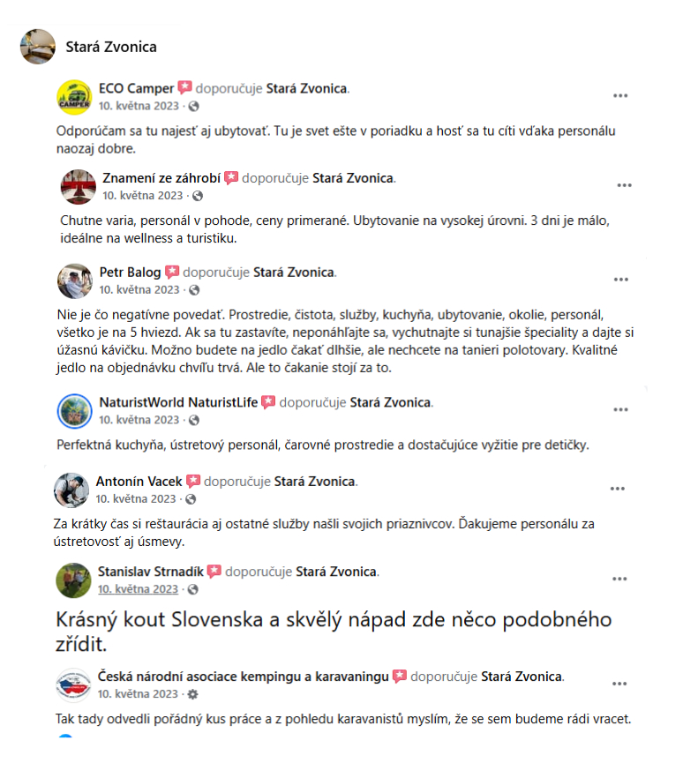Viewport: 683px width, 763px height.
Task: Click recommendation badge next to Petr Balog
Action: click(x=172, y=273)
